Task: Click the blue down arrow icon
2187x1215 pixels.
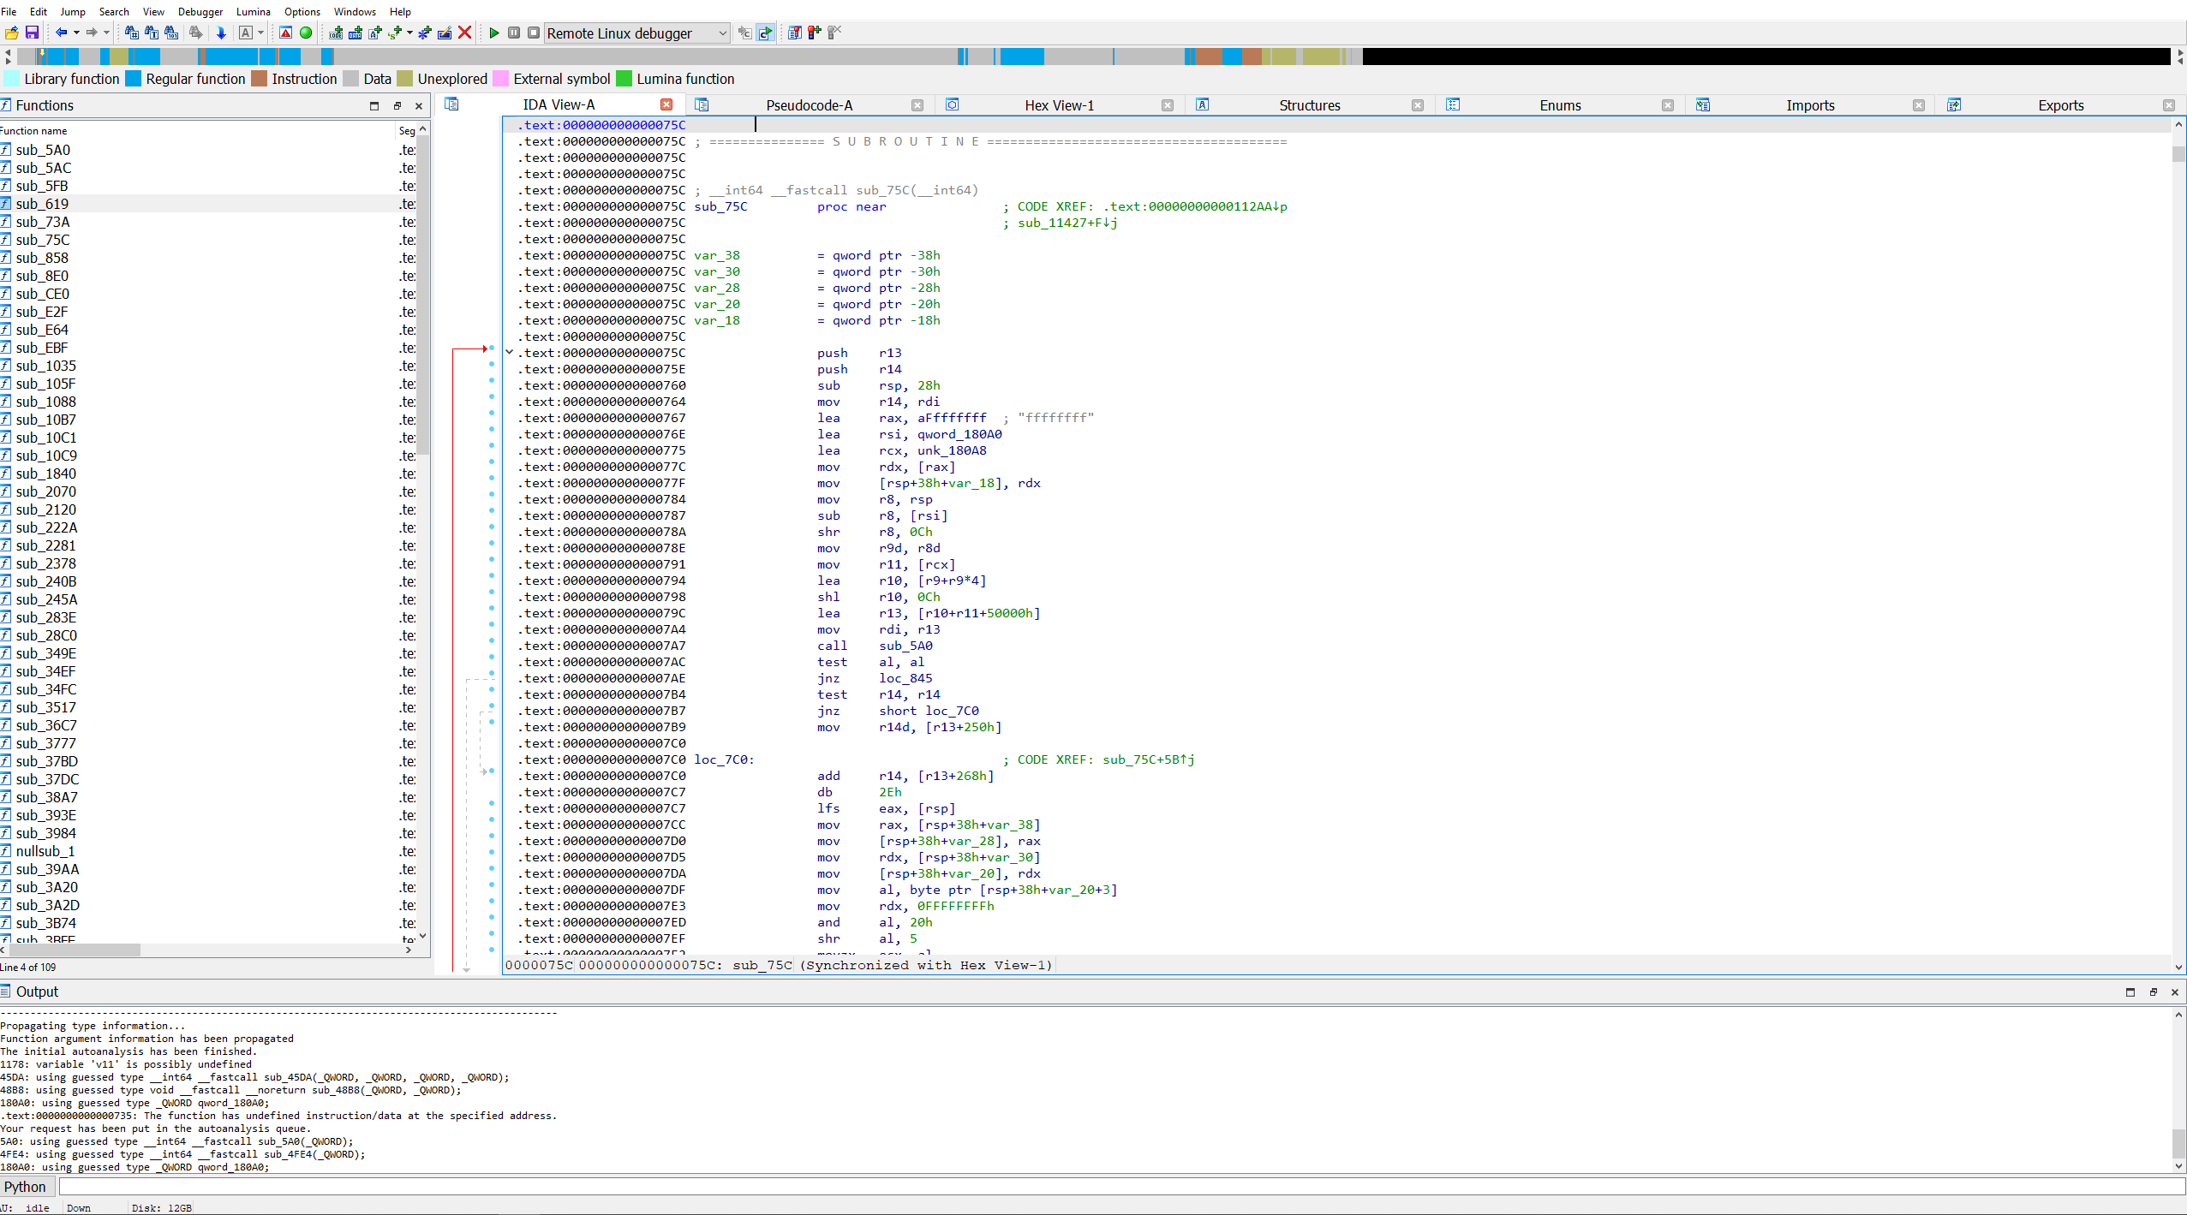Action: [x=221, y=33]
